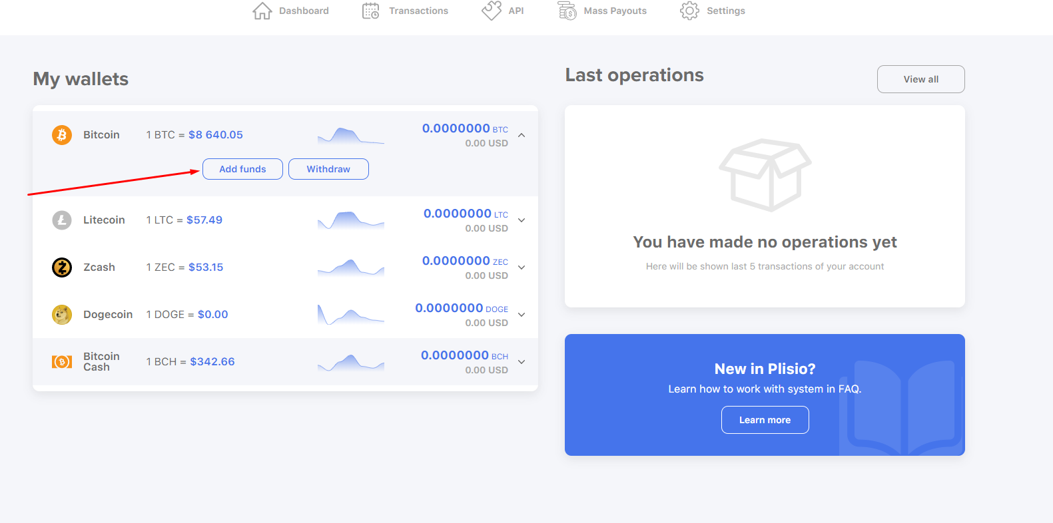Click the Bitcoin price chart sparkline

pyautogui.click(x=351, y=136)
